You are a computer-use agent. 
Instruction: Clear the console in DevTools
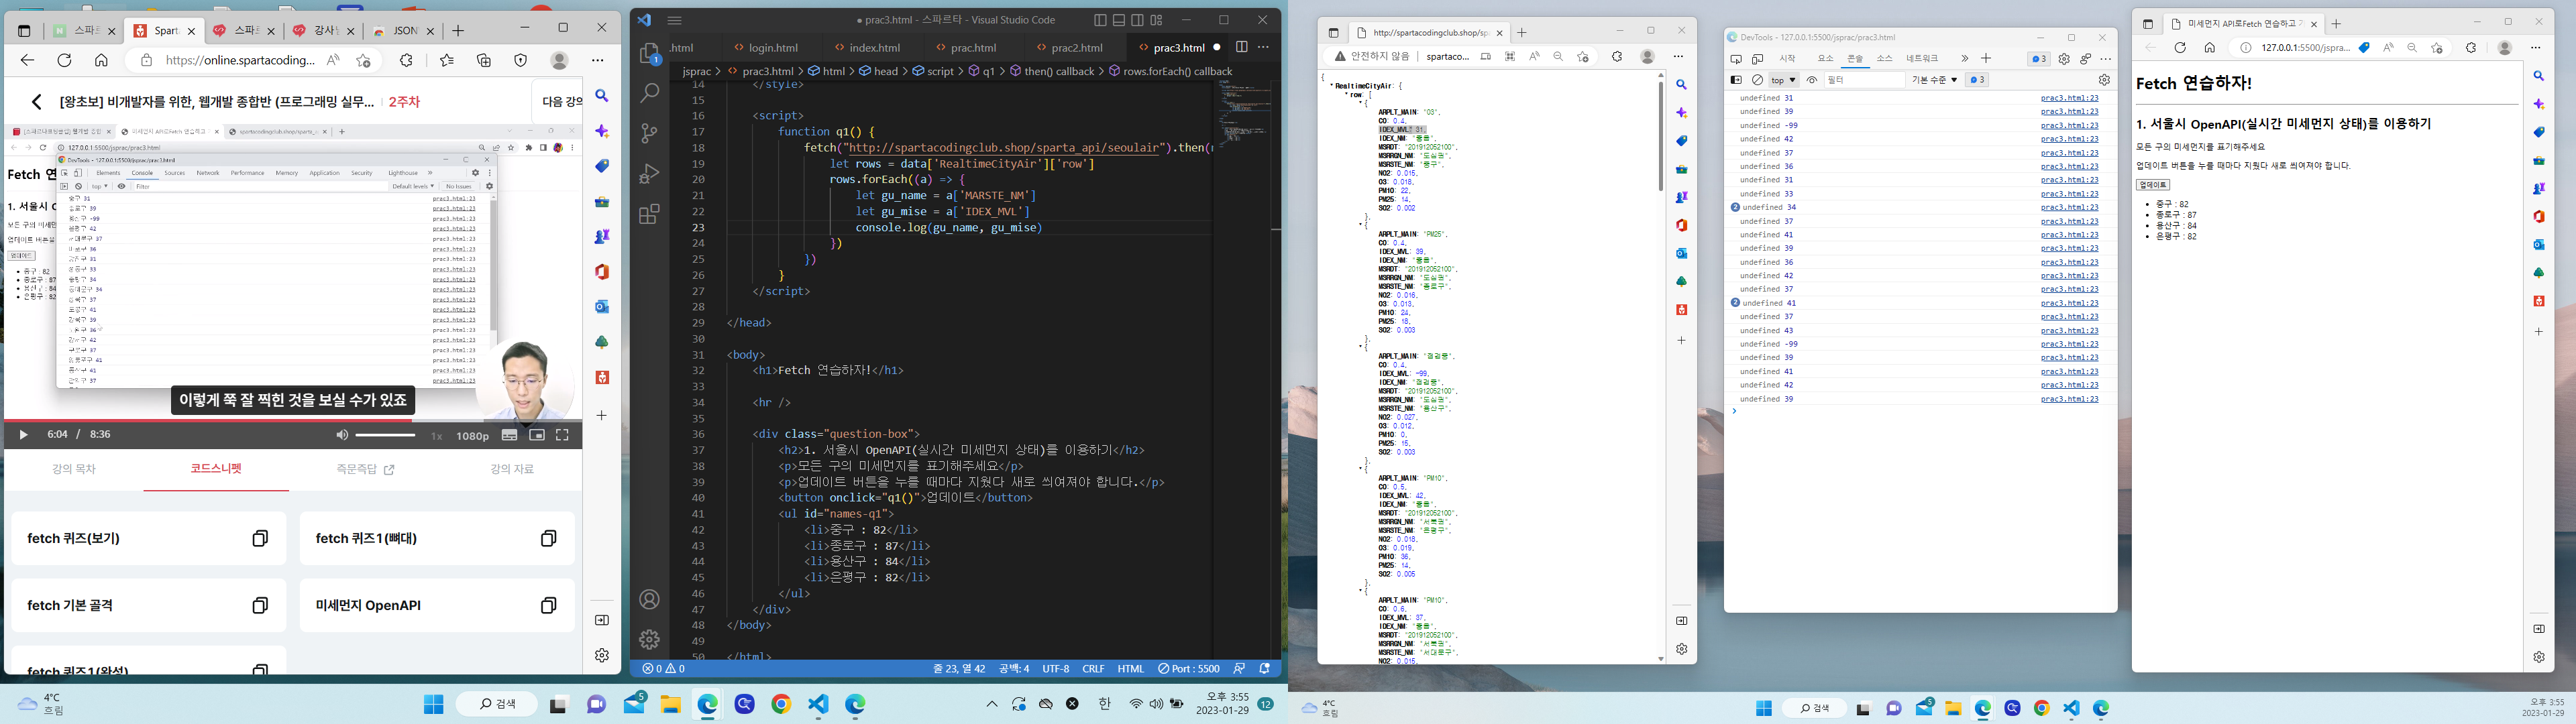[1757, 80]
